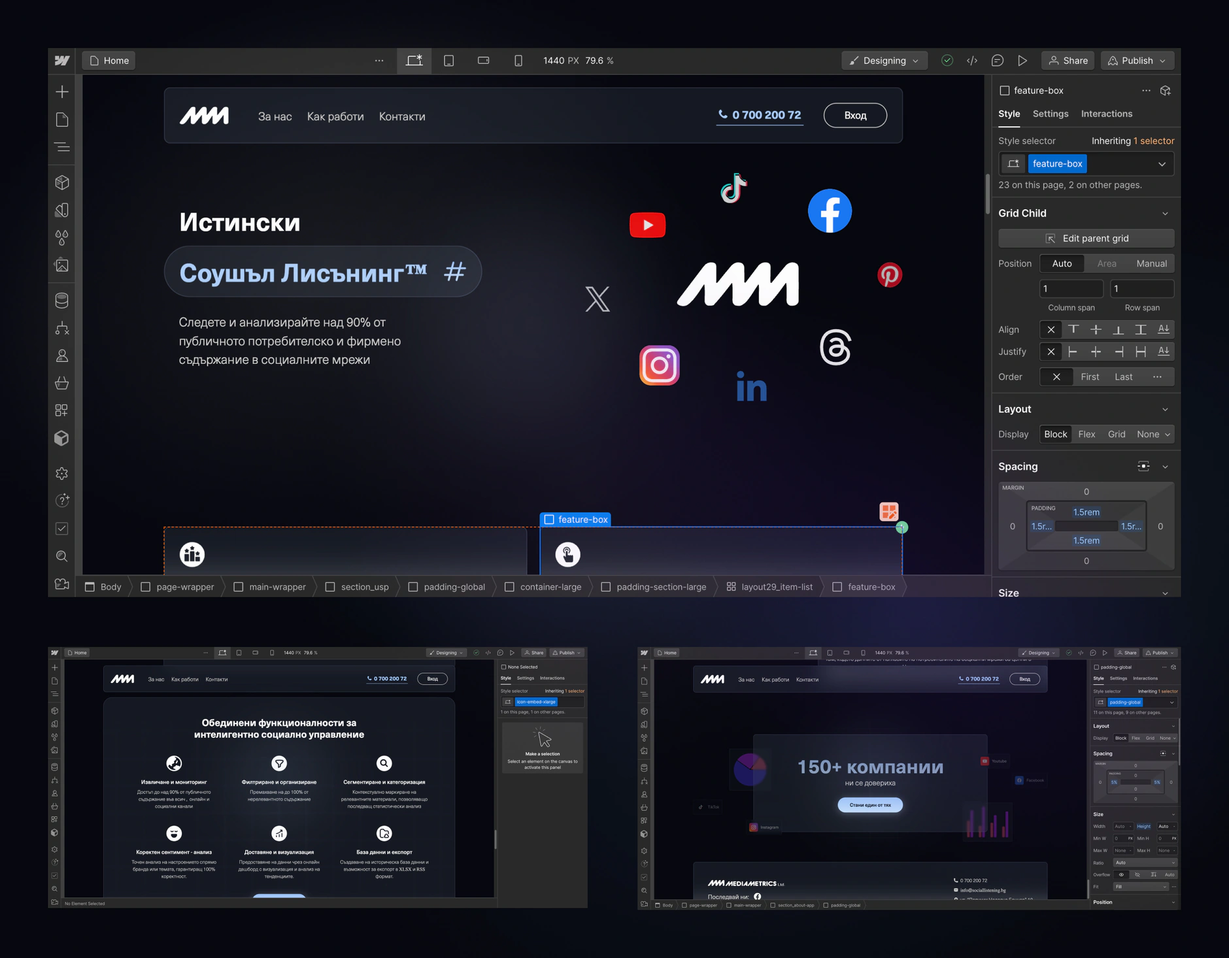Open the Apps grid icon
The image size is (1229, 958).
click(62, 410)
